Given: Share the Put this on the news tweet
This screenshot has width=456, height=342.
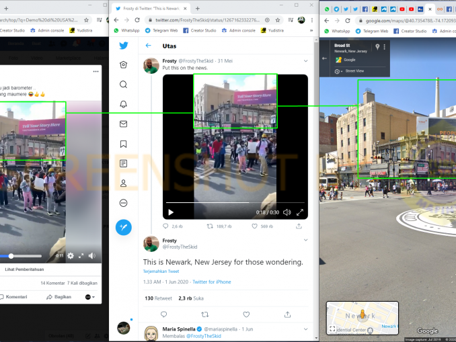Looking at the screenshot, I should click(x=299, y=226).
